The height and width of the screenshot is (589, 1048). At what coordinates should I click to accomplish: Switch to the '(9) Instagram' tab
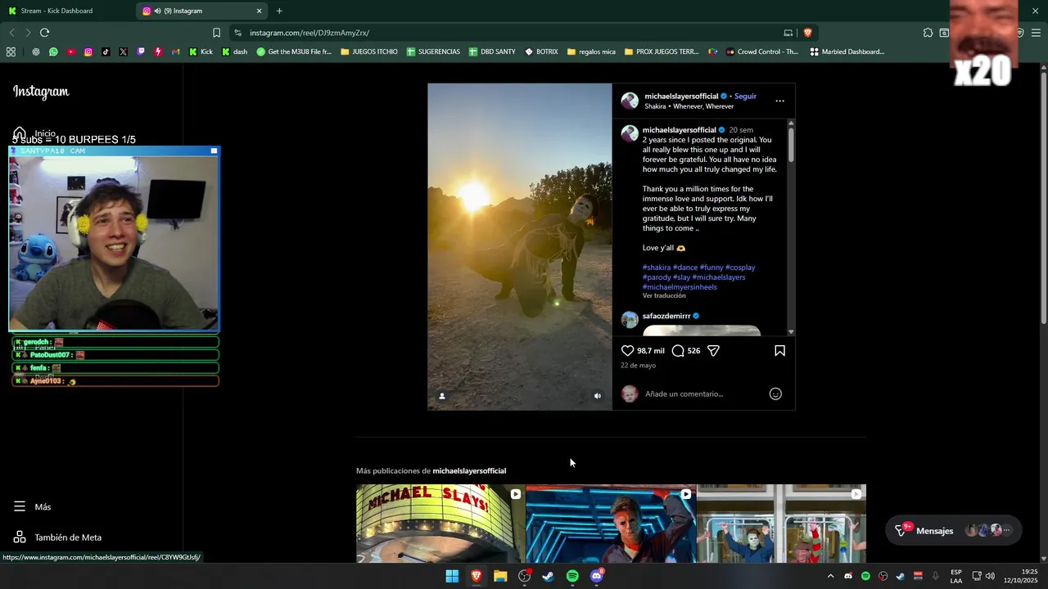pos(202,11)
